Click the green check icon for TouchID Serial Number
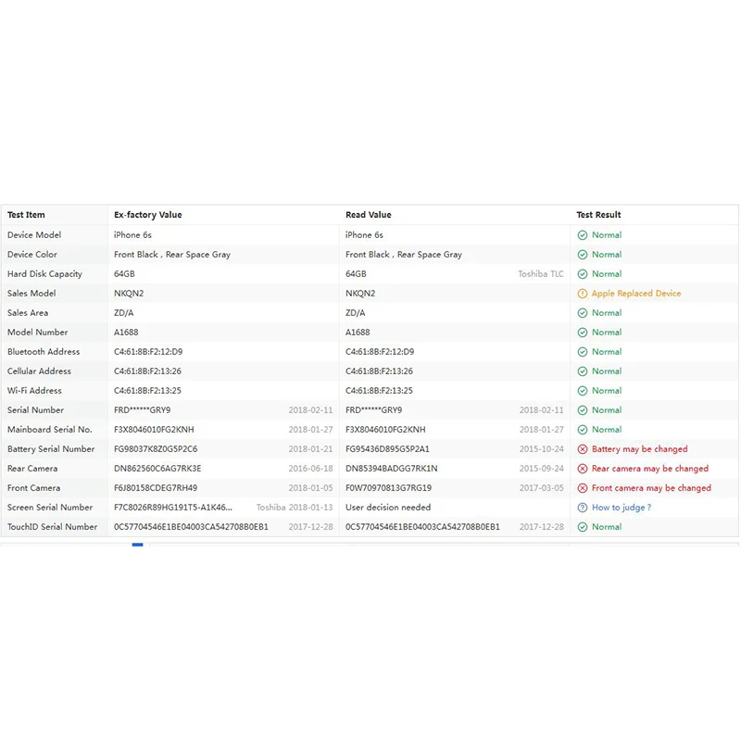Viewport: 741px width, 741px height. coord(583,527)
